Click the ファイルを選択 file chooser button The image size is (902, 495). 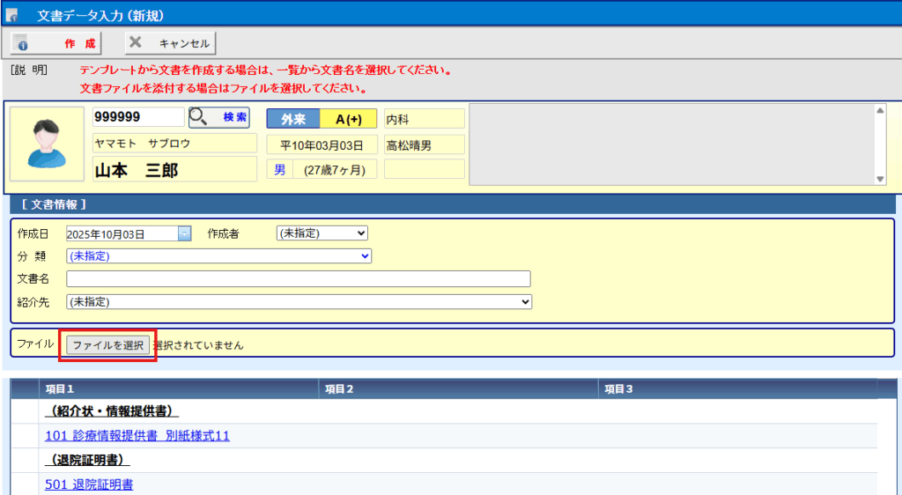coord(107,345)
